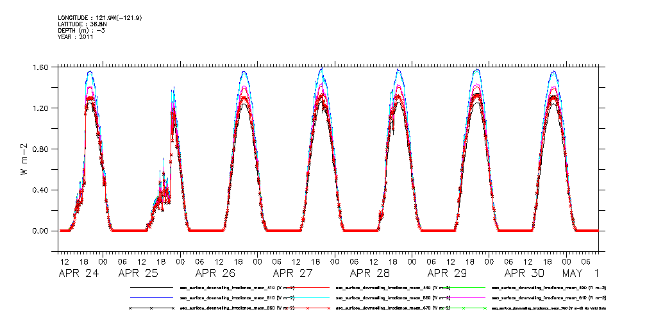Click the APR 29 date label
647x323 pixels.
(448, 273)
